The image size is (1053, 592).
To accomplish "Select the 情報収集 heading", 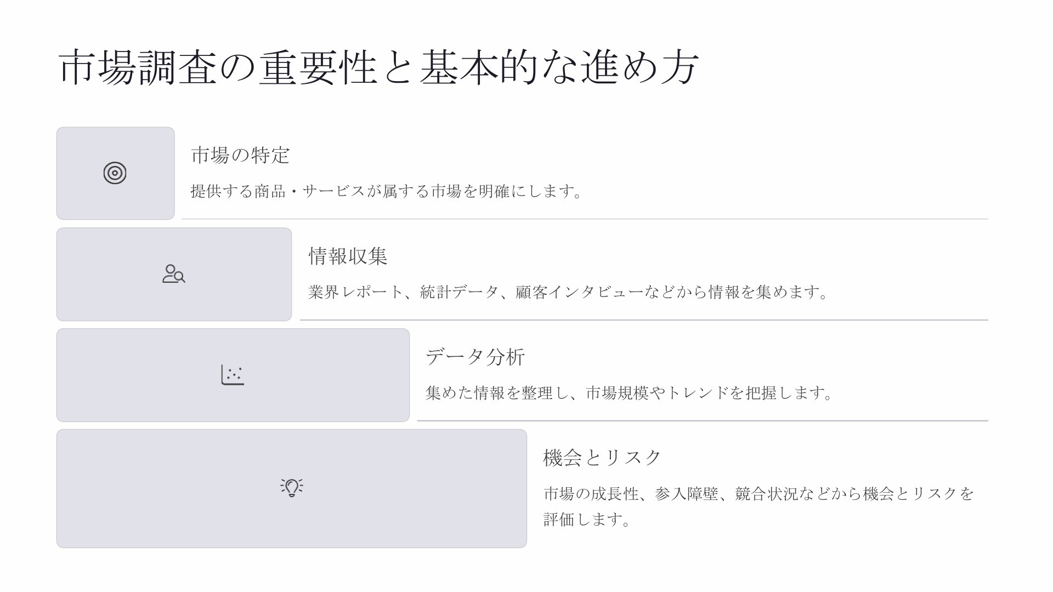I will [x=348, y=256].
